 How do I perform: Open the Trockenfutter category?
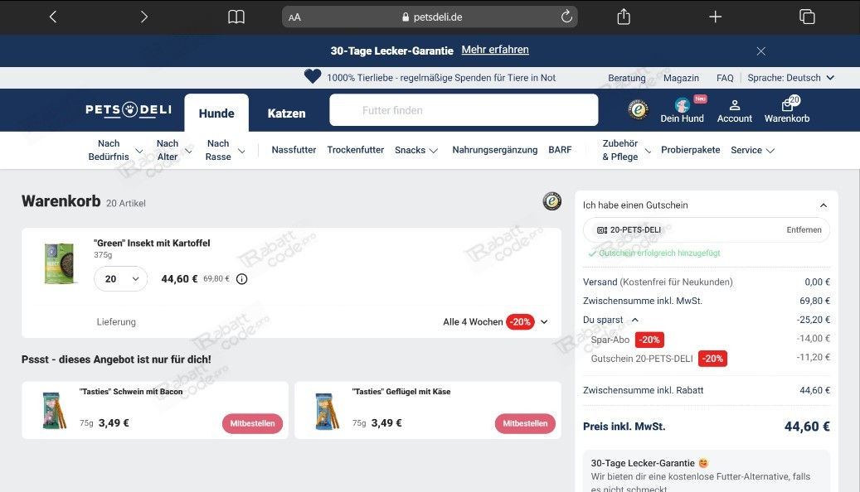point(356,150)
